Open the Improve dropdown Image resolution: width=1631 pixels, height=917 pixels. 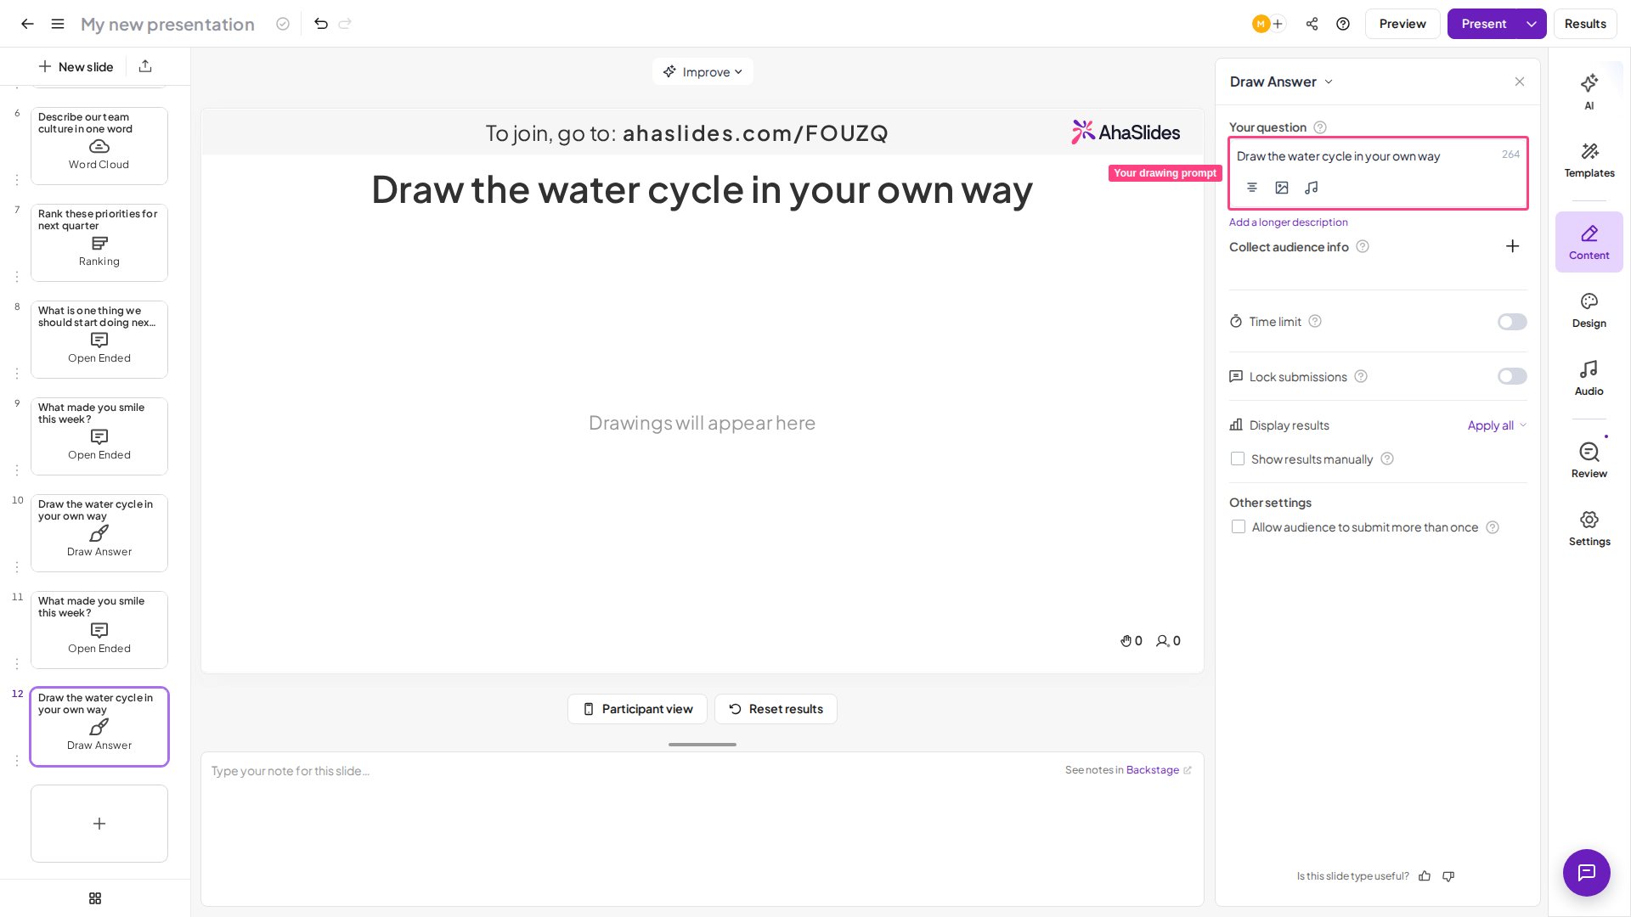703,72
